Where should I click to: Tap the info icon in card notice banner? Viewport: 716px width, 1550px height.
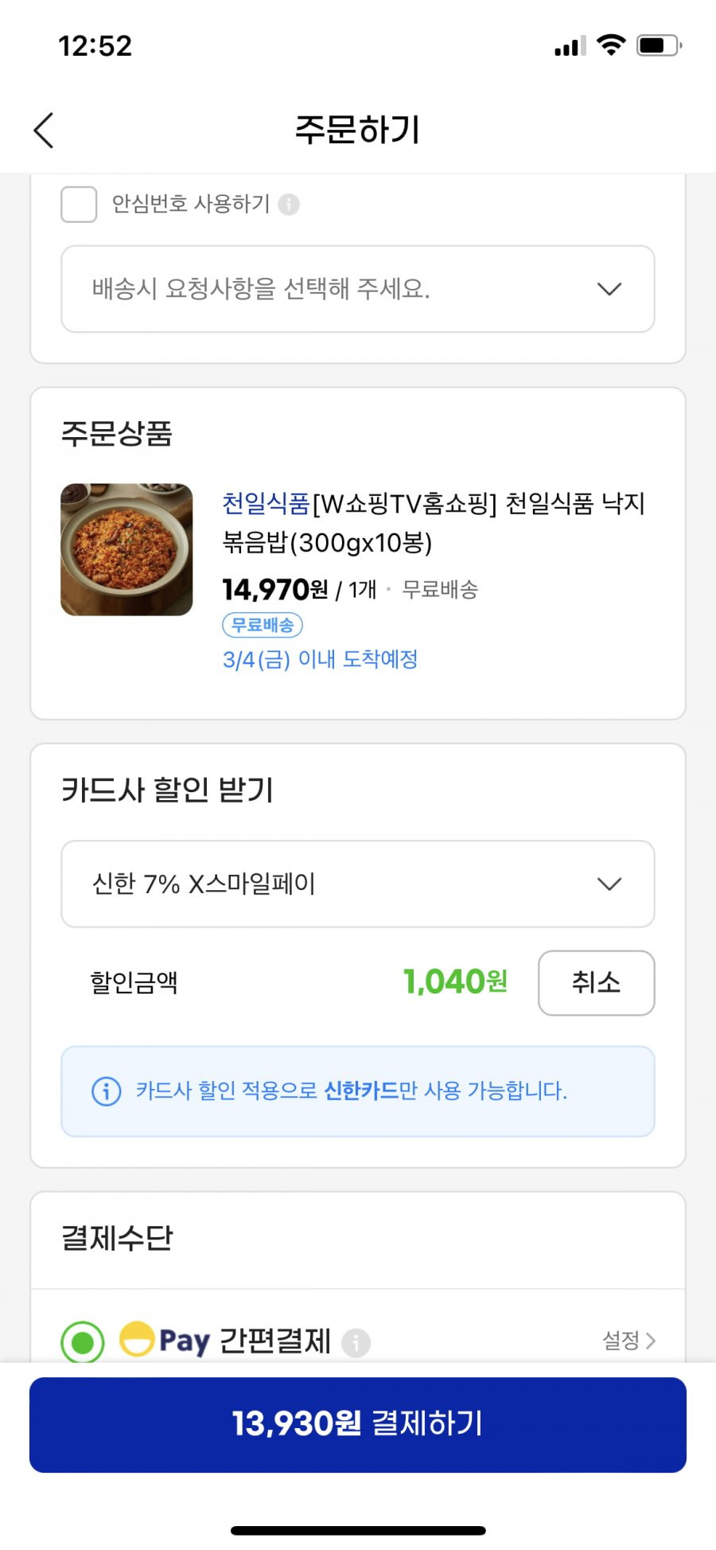tap(107, 1091)
